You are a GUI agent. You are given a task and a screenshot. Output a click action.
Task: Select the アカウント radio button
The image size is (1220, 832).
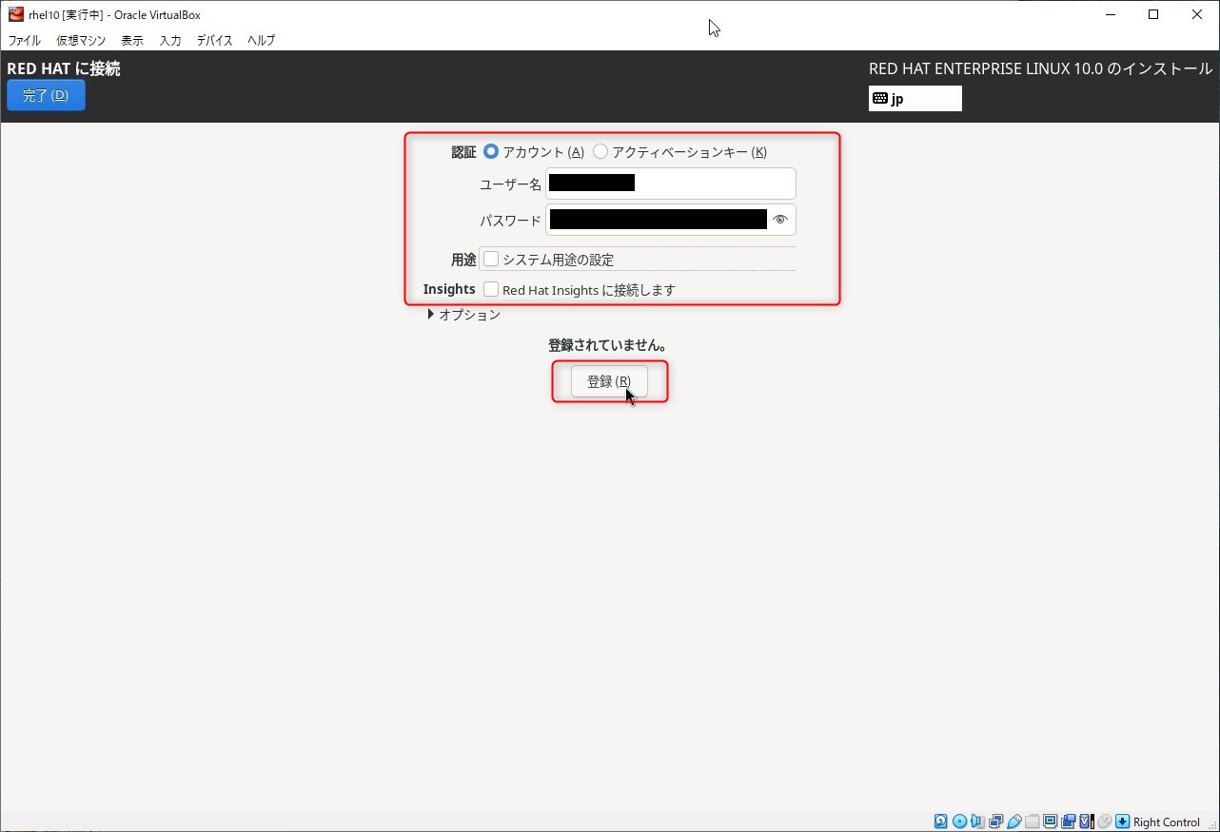(x=491, y=152)
